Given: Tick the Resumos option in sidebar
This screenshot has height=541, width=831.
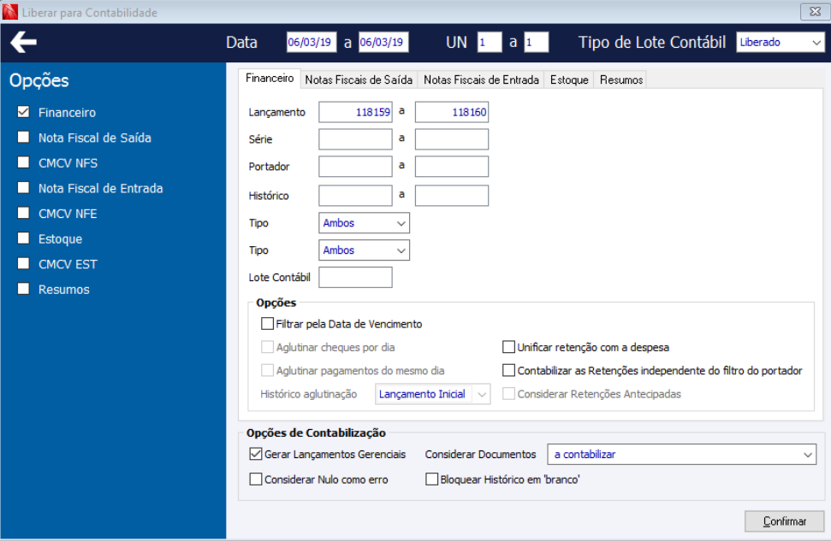Looking at the screenshot, I should coord(23,289).
